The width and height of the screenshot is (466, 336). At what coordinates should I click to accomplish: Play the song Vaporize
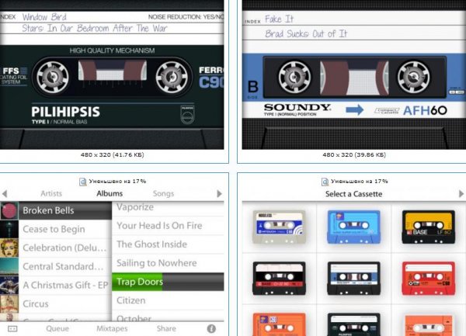click(x=168, y=208)
